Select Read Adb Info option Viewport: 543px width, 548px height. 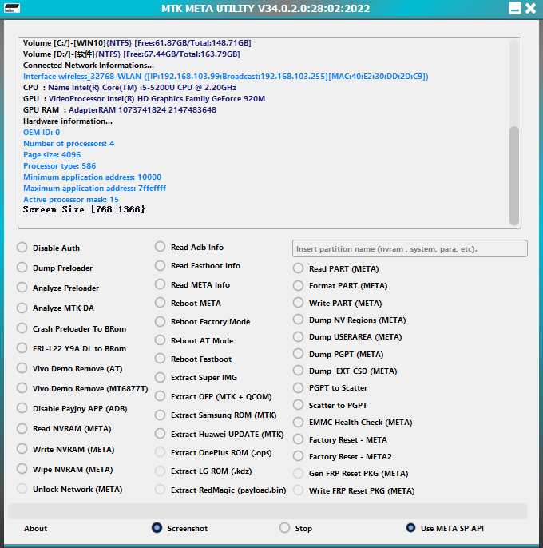(160, 246)
